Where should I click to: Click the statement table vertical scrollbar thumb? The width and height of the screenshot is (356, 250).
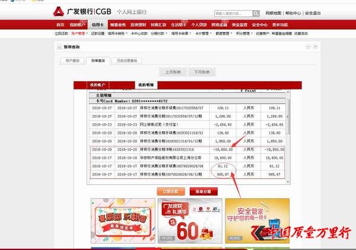(288, 117)
